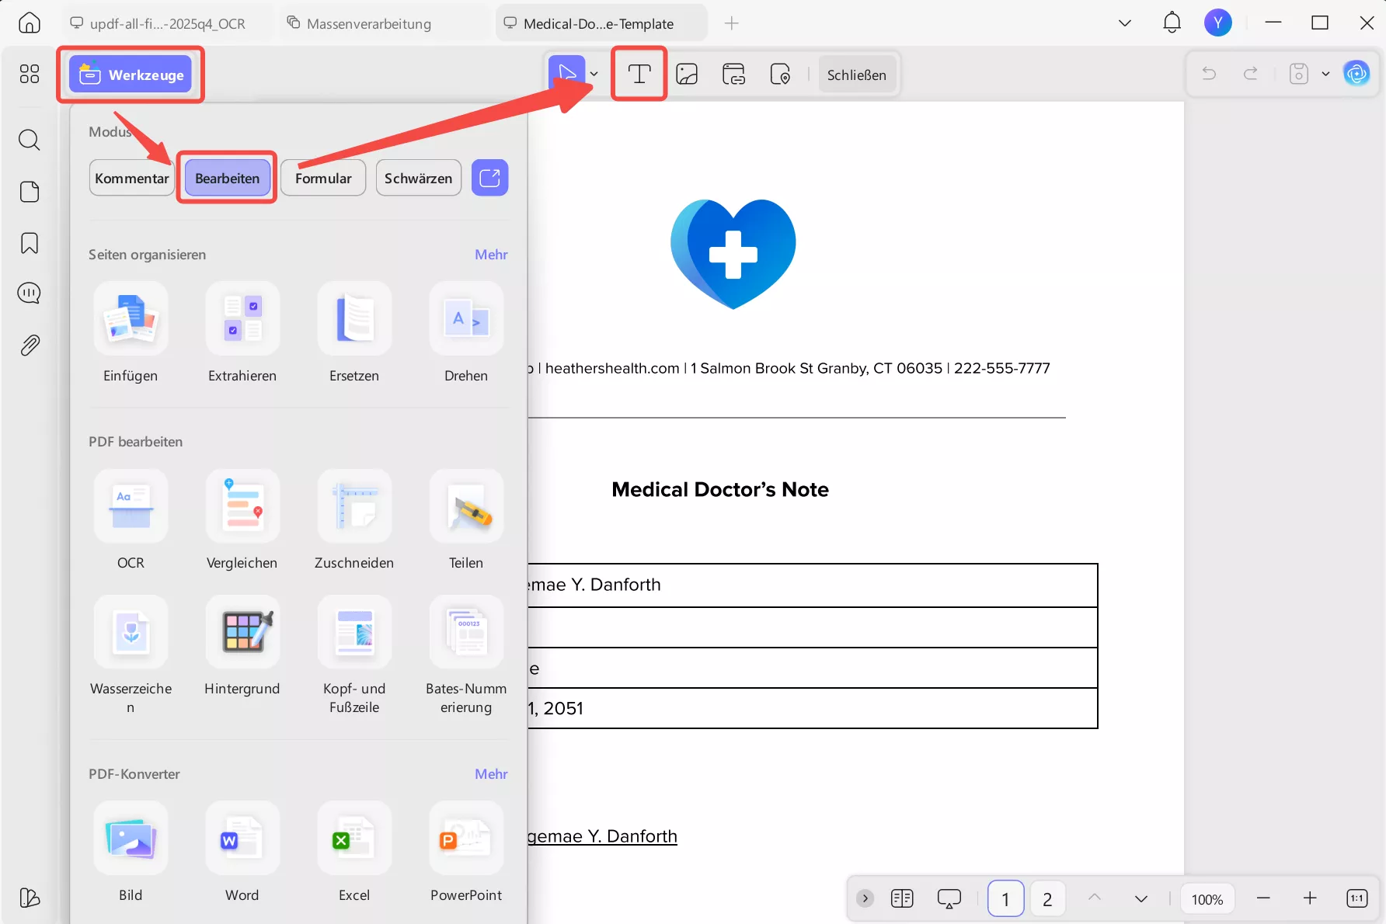Click the purple export mode button
Image resolution: width=1386 pixels, height=924 pixels.
pyautogui.click(x=490, y=178)
